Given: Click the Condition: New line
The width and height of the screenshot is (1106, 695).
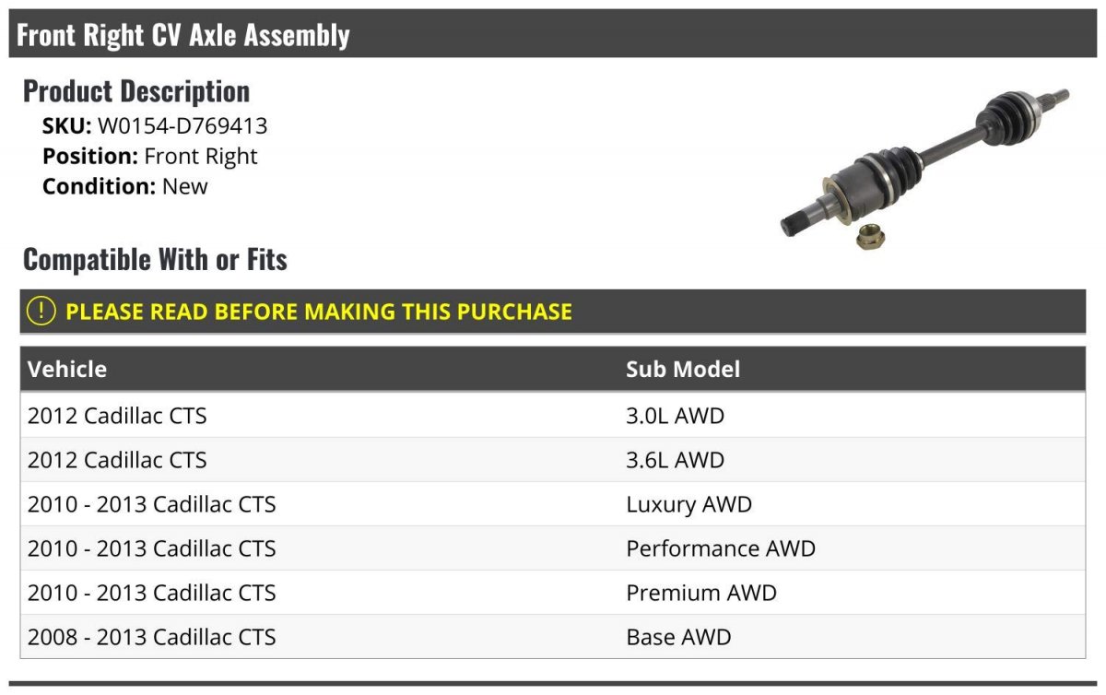Looking at the screenshot, I should [x=125, y=186].
